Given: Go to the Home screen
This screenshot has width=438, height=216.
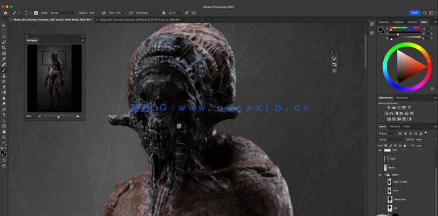Looking at the screenshot, I should 5,13.
